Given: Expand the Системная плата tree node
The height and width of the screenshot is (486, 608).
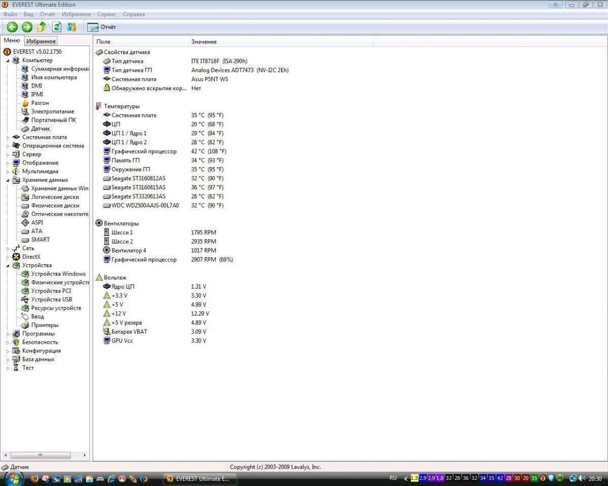Looking at the screenshot, I should [8, 137].
